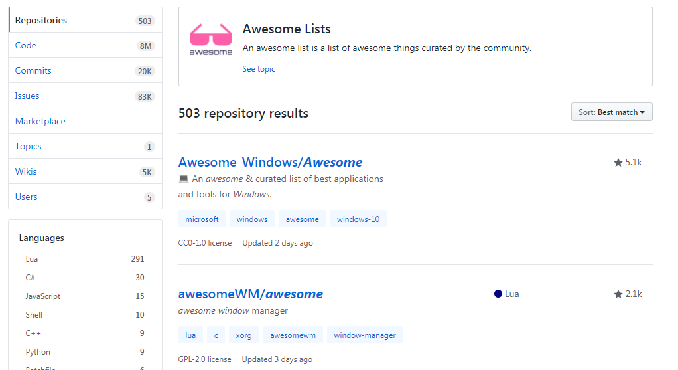This screenshot has height=370, width=678.
Task: Click the Updated 2 days ago text
Action: [277, 243]
